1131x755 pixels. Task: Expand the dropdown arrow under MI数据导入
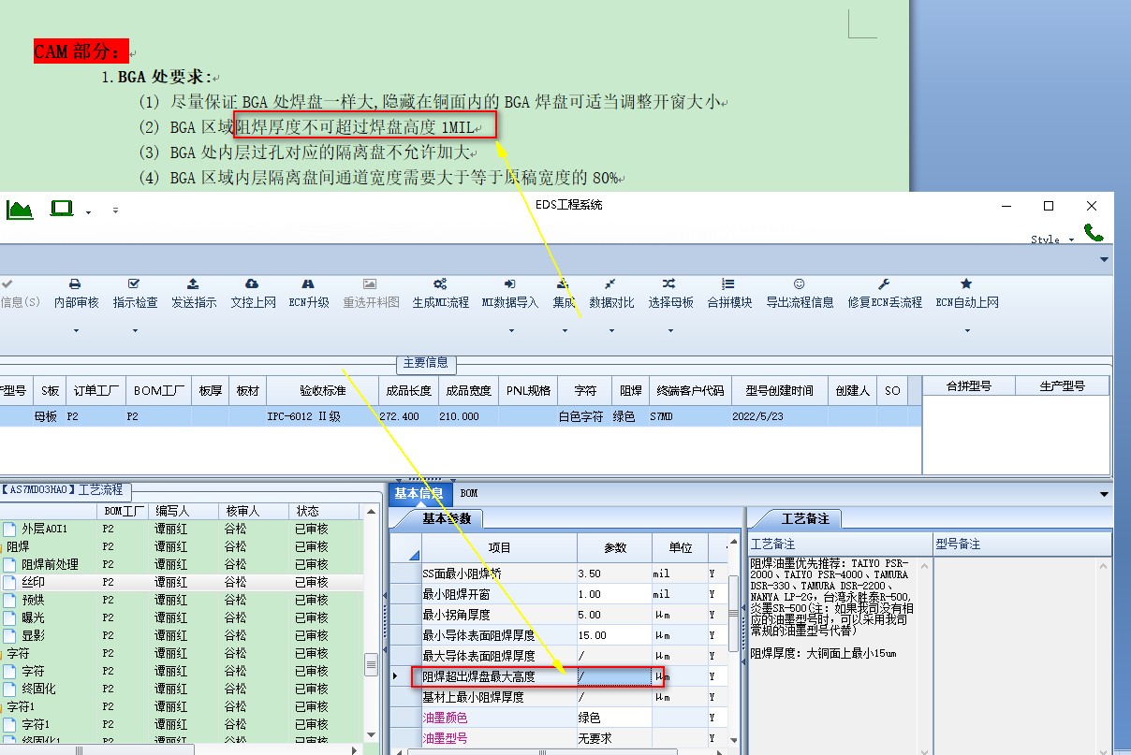(511, 330)
